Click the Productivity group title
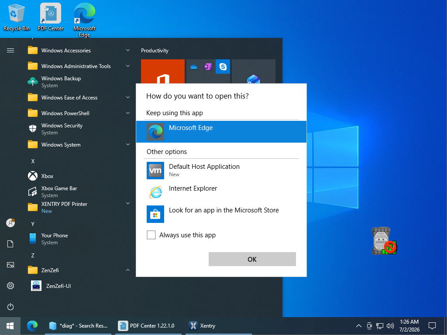This screenshot has height=335, width=447. [155, 51]
